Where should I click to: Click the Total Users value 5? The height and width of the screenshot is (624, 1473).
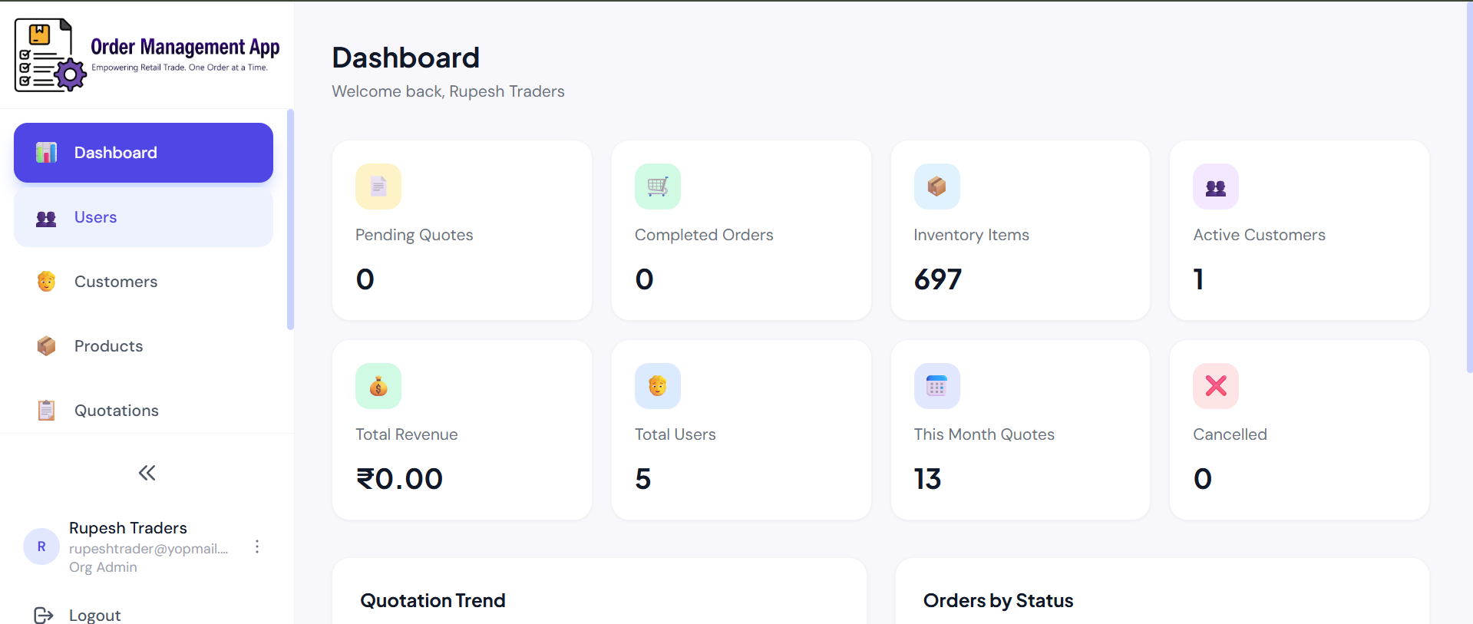(643, 479)
